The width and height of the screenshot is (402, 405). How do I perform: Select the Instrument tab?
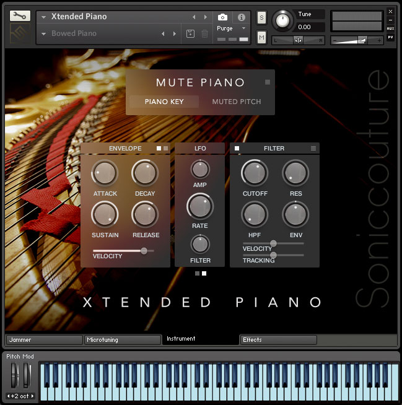pyautogui.click(x=201, y=339)
